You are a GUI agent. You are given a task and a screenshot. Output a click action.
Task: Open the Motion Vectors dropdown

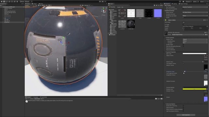click(195, 12)
